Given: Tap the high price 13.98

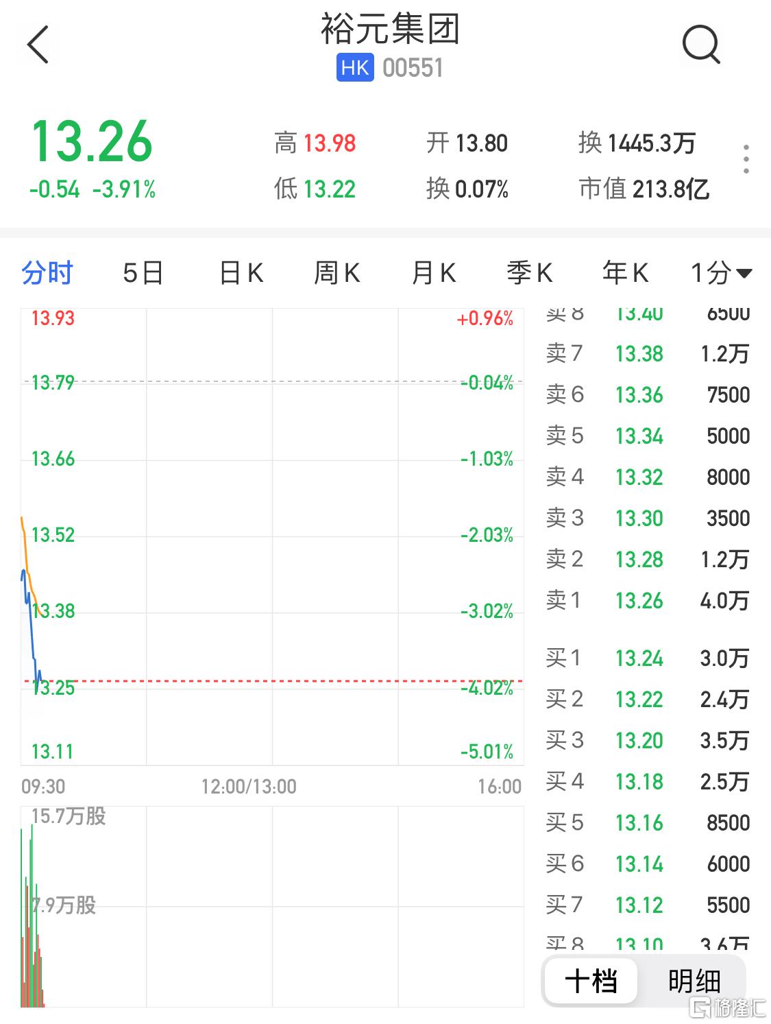Looking at the screenshot, I should (330, 143).
